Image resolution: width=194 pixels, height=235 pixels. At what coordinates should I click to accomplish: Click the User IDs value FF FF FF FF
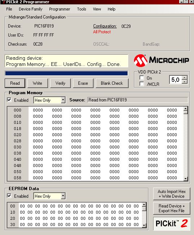point(43,35)
